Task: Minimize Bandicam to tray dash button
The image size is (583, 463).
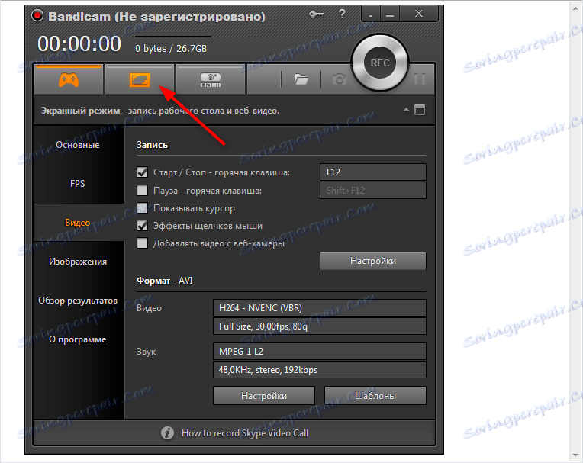Action: (371, 14)
